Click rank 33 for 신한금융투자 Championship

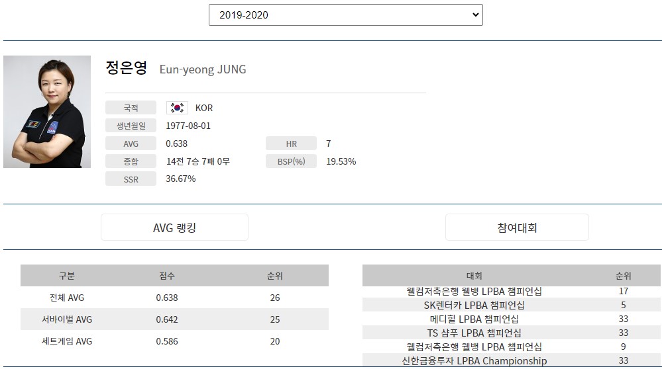point(624,360)
